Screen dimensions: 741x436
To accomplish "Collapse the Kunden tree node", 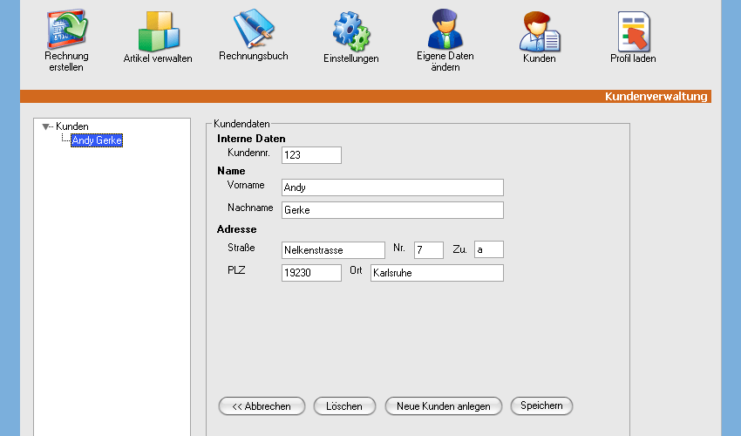I will (45, 126).
